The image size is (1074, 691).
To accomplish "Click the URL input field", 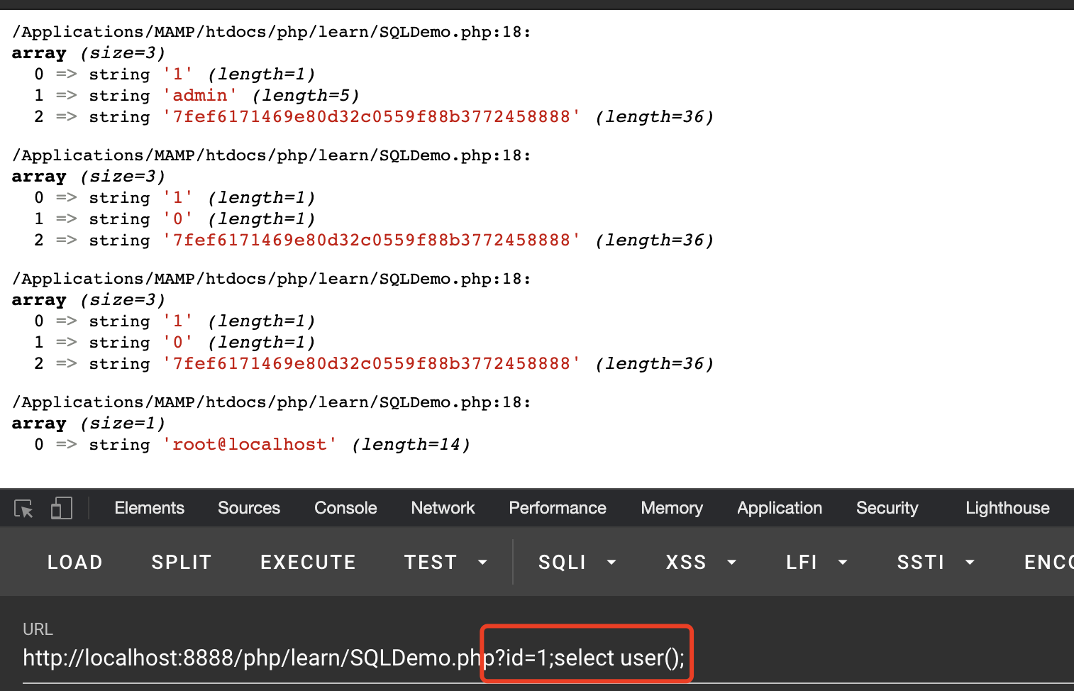I will [548, 658].
